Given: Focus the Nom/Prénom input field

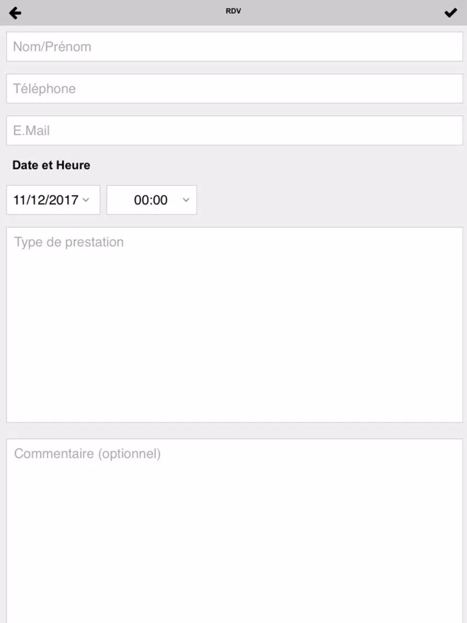Looking at the screenshot, I should [234, 47].
